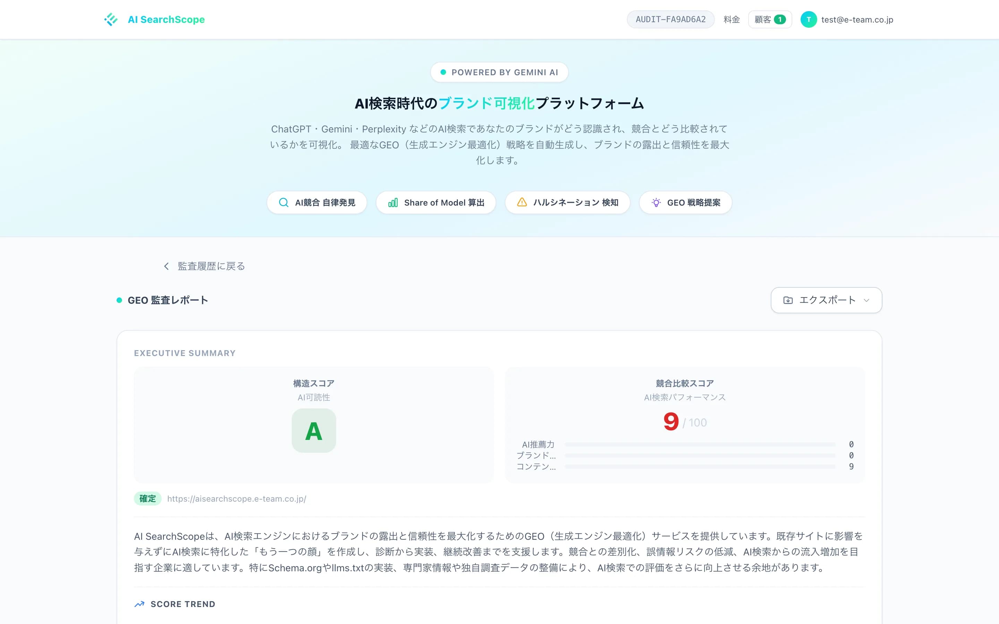Viewport: 999px width, 624px height.
Task: Open the test@e-team.co.jp account menu
Action: pos(856,19)
